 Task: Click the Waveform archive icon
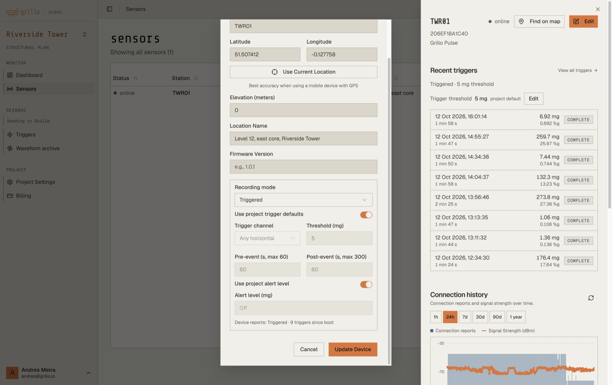click(10, 148)
